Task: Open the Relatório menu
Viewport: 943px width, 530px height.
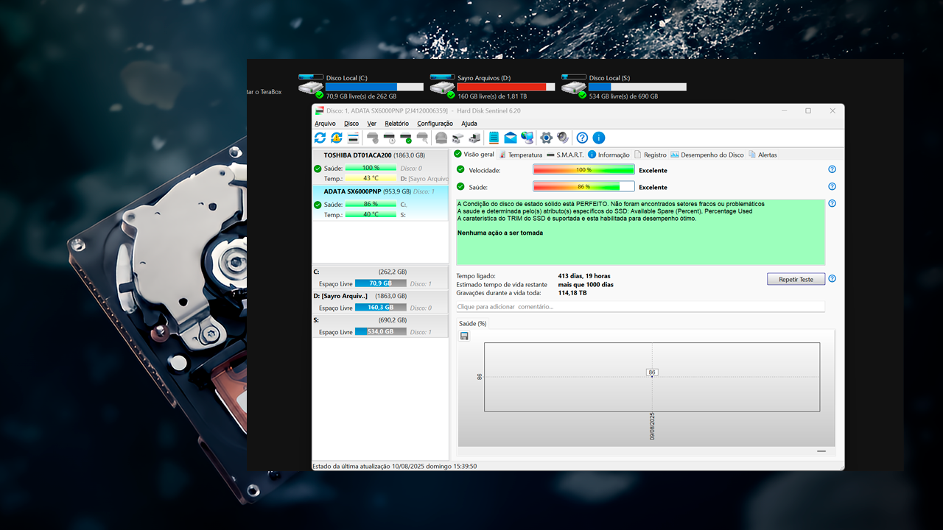Action: 396,124
